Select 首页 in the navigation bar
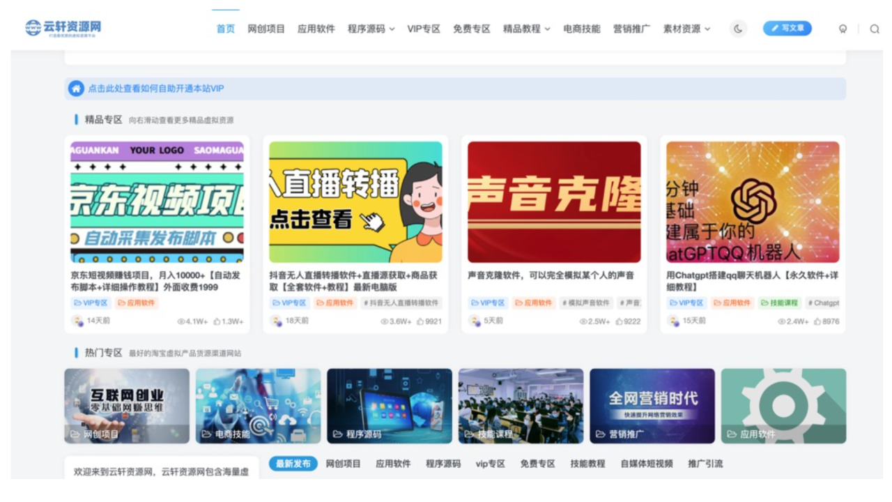Image resolution: width=892 pixels, height=502 pixels. [226, 29]
